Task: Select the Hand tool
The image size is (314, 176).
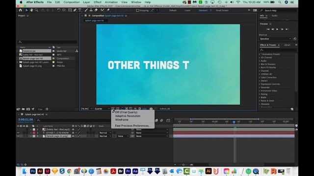Action: pyautogui.click(x=31, y=10)
